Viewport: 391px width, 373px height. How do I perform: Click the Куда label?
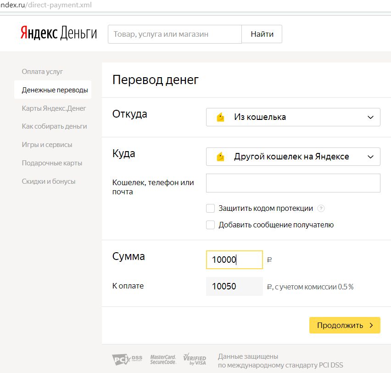click(x=124, y=153)
